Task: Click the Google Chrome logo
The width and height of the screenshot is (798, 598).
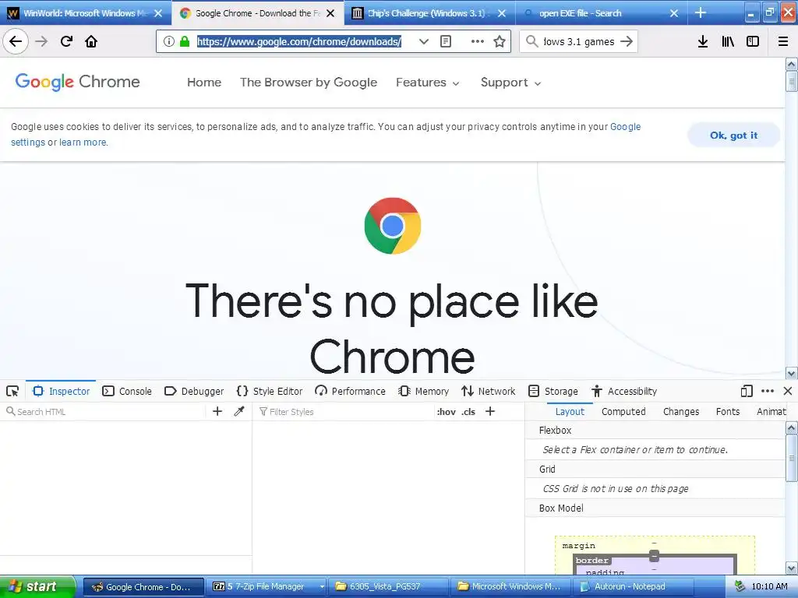Action: click(x=77, y=82)
